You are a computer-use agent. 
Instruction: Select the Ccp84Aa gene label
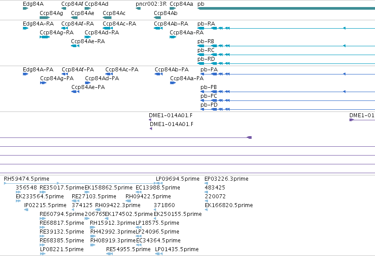181,4
